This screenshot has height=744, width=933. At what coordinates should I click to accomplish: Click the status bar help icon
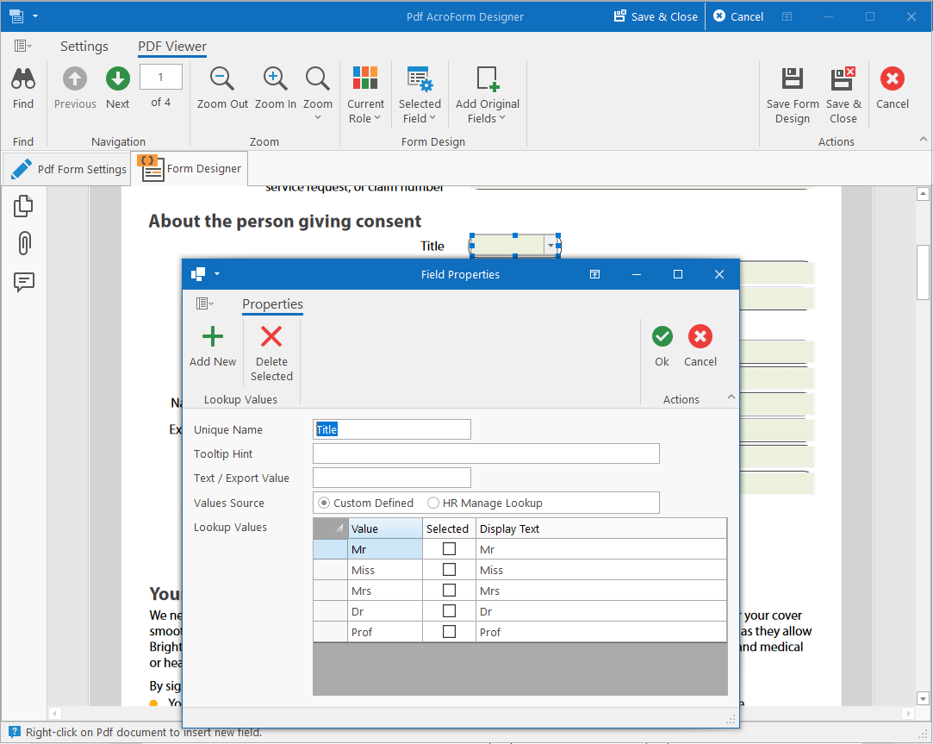[x=15, y=731]
